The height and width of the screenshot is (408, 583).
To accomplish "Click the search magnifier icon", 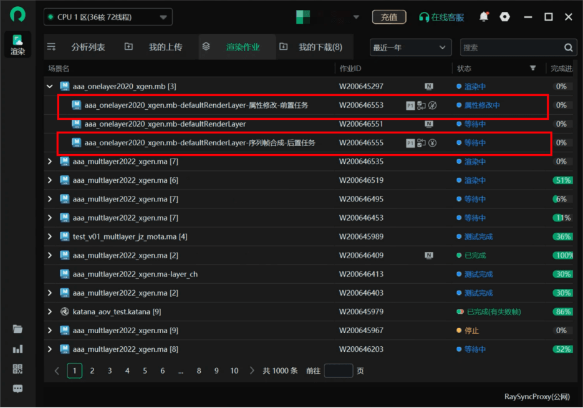I will click(568, 47).
